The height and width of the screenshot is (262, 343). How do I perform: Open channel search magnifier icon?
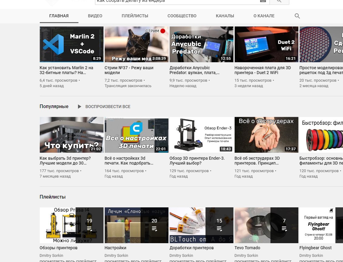297,16
